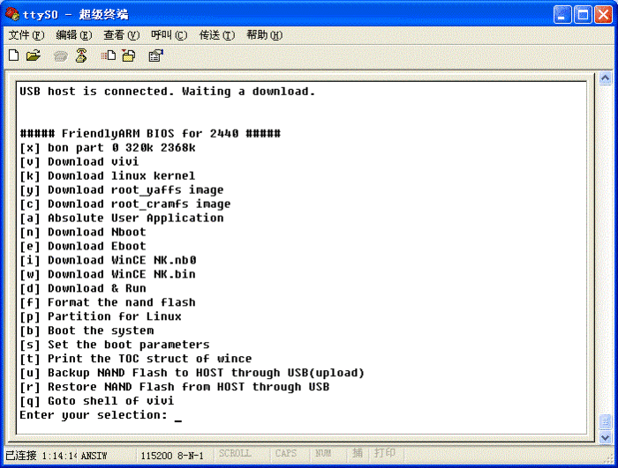Screen dimensions: 618x468
Task: Click '[n] Download Nboot' line
Action: click(x=83, y=232)
